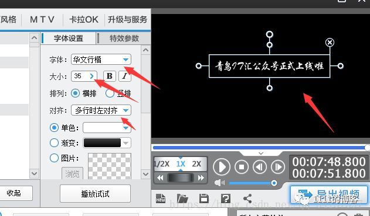The height and width of the screenshot is (216, 370).
Task: Open project folder icon
Action: tap(182, 198)
